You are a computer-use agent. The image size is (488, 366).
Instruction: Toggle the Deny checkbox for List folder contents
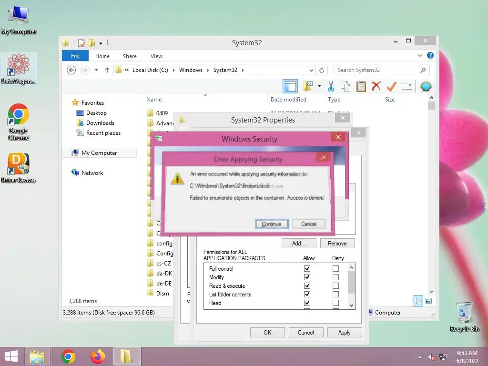(335, 294)
